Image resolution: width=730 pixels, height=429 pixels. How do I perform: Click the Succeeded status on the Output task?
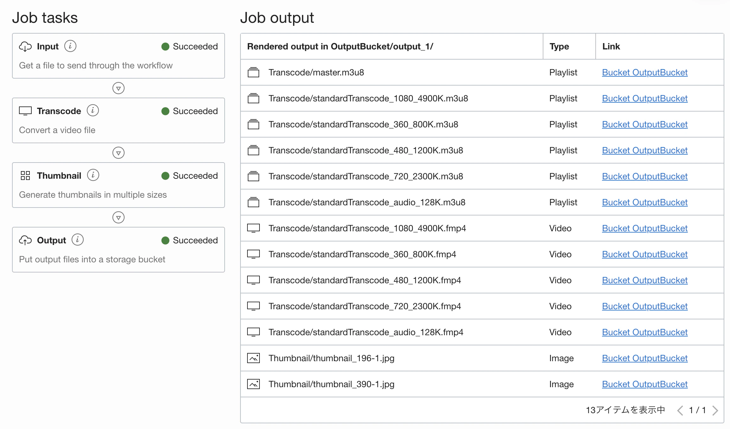pyautogui.click(x=189, y=240)
